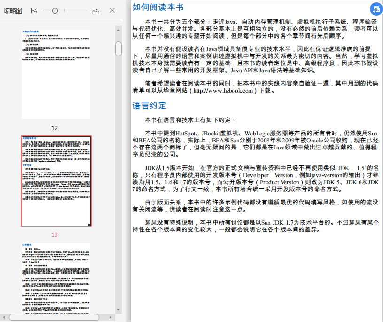The image size is (383, 322).
Task: Click the 缩略图 panel title
Action: tap(13, 11)
